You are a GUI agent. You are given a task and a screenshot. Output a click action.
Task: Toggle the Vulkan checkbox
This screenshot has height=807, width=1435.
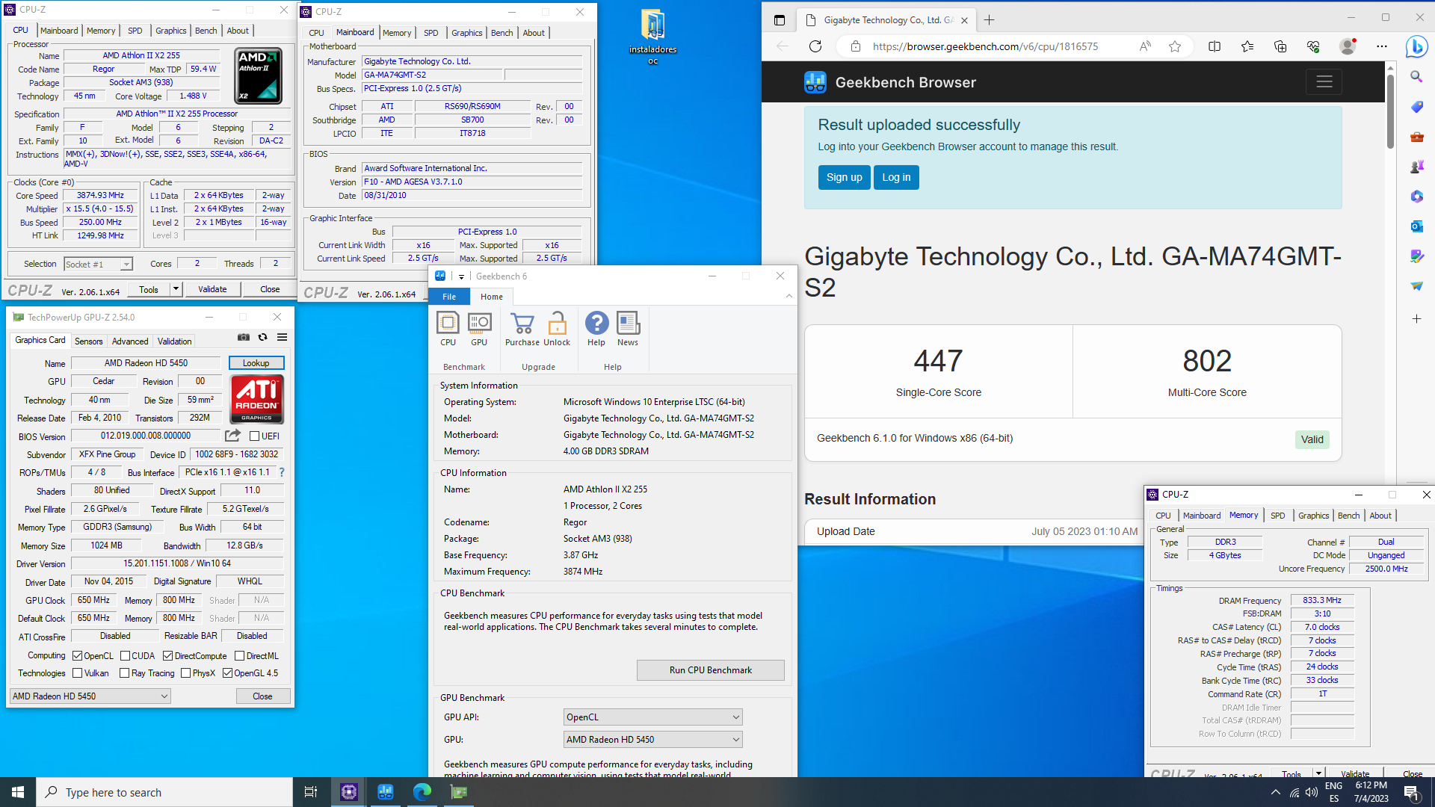pyautogui.click(x=77, y=673)
